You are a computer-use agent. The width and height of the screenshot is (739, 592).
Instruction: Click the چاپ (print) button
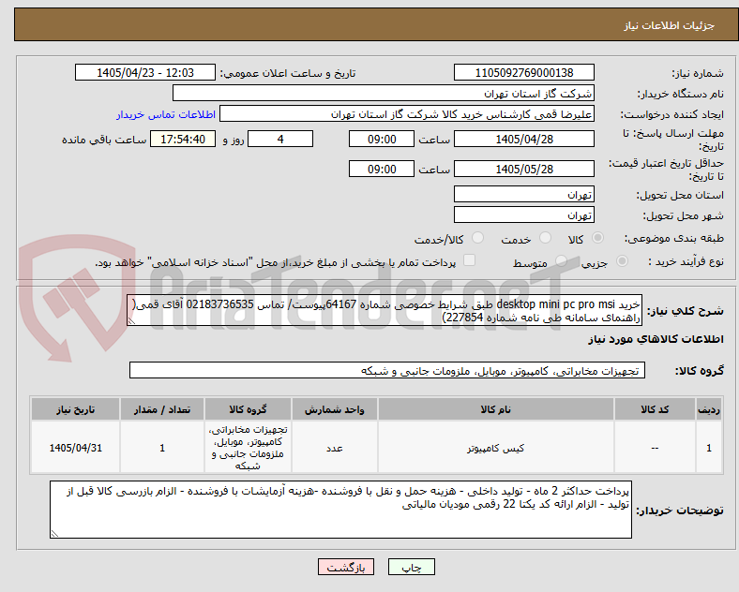click(411, 567)
